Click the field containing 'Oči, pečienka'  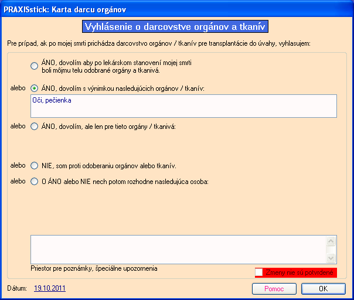pos(183,106)
